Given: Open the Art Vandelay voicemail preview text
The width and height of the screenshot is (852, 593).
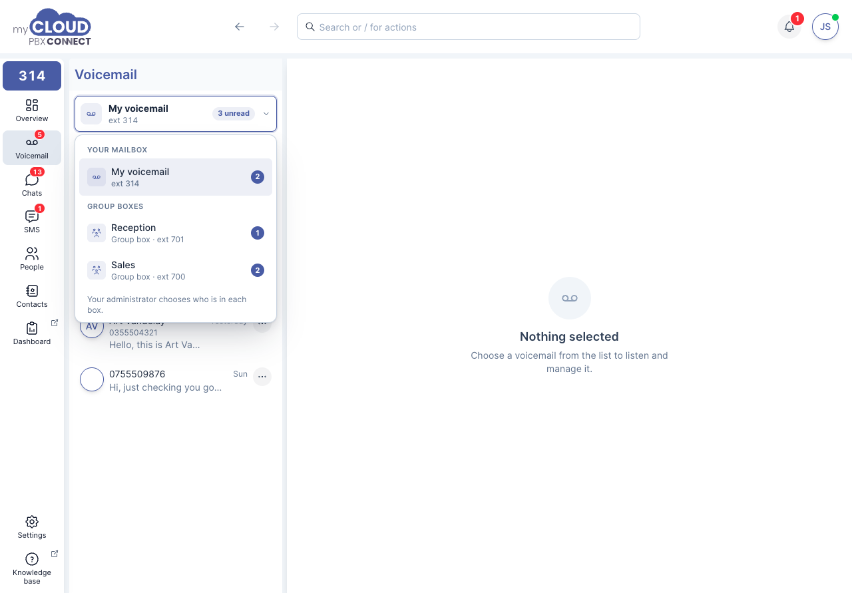Looking at the screenshot, I should point(154,345).
